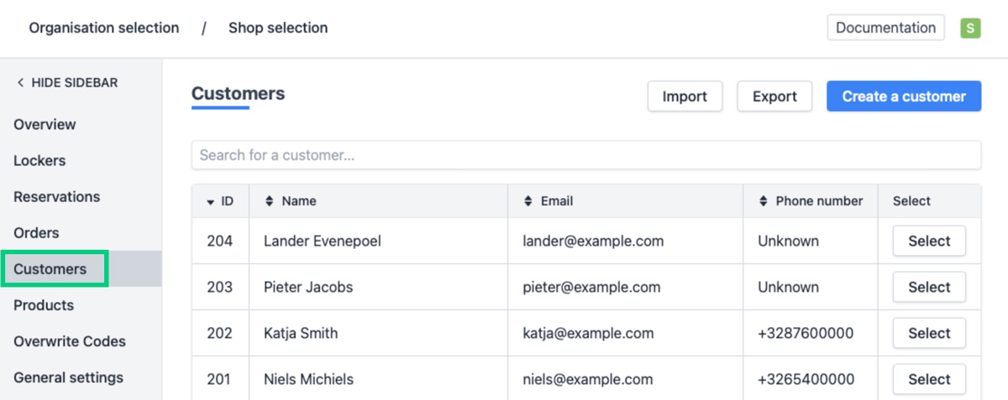This screenshot has height=400, width=1008.
Task: Sort customers by Phone number column
Action: click(764, 201)
